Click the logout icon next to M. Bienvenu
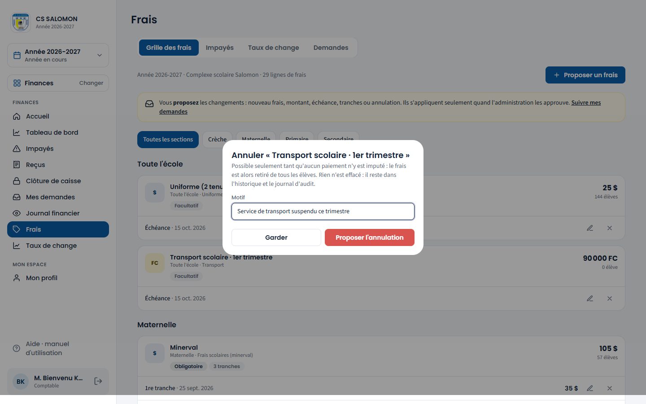The height and width of the screenshot is (404, 646). pyautogui.click(x=98, y=381)
